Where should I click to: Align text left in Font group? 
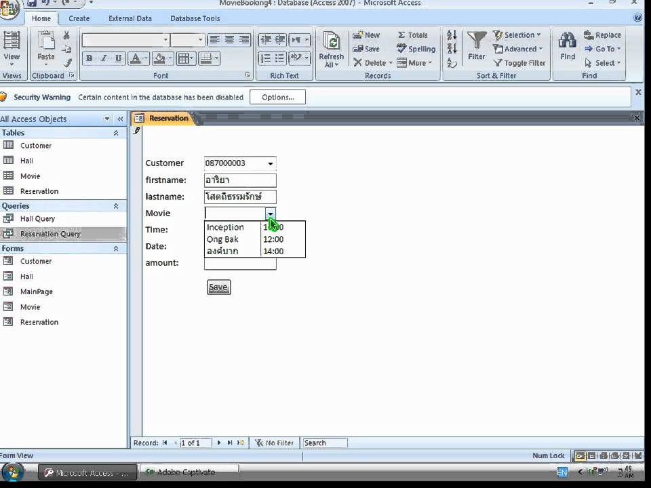tap(214, 40)
